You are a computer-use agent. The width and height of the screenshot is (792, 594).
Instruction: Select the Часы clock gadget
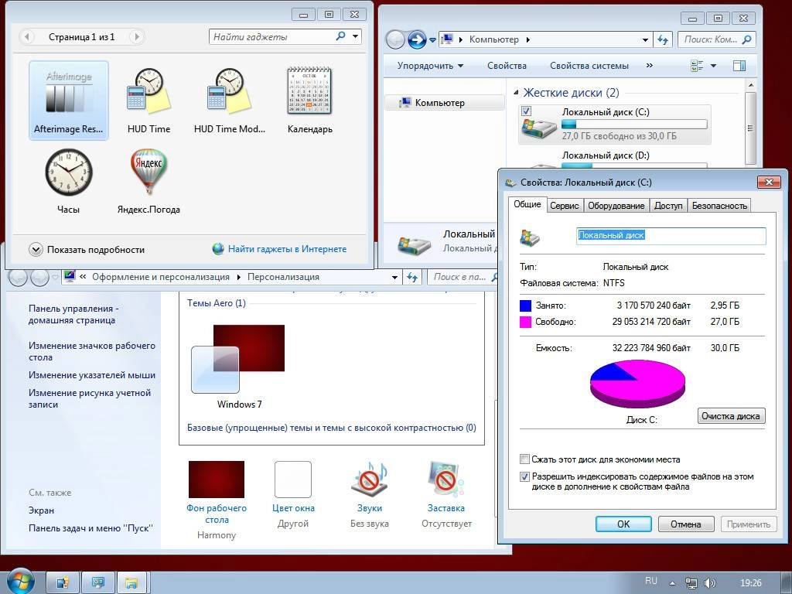[69, 172]
